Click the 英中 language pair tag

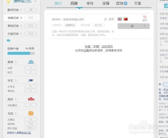tap(111, 19)
